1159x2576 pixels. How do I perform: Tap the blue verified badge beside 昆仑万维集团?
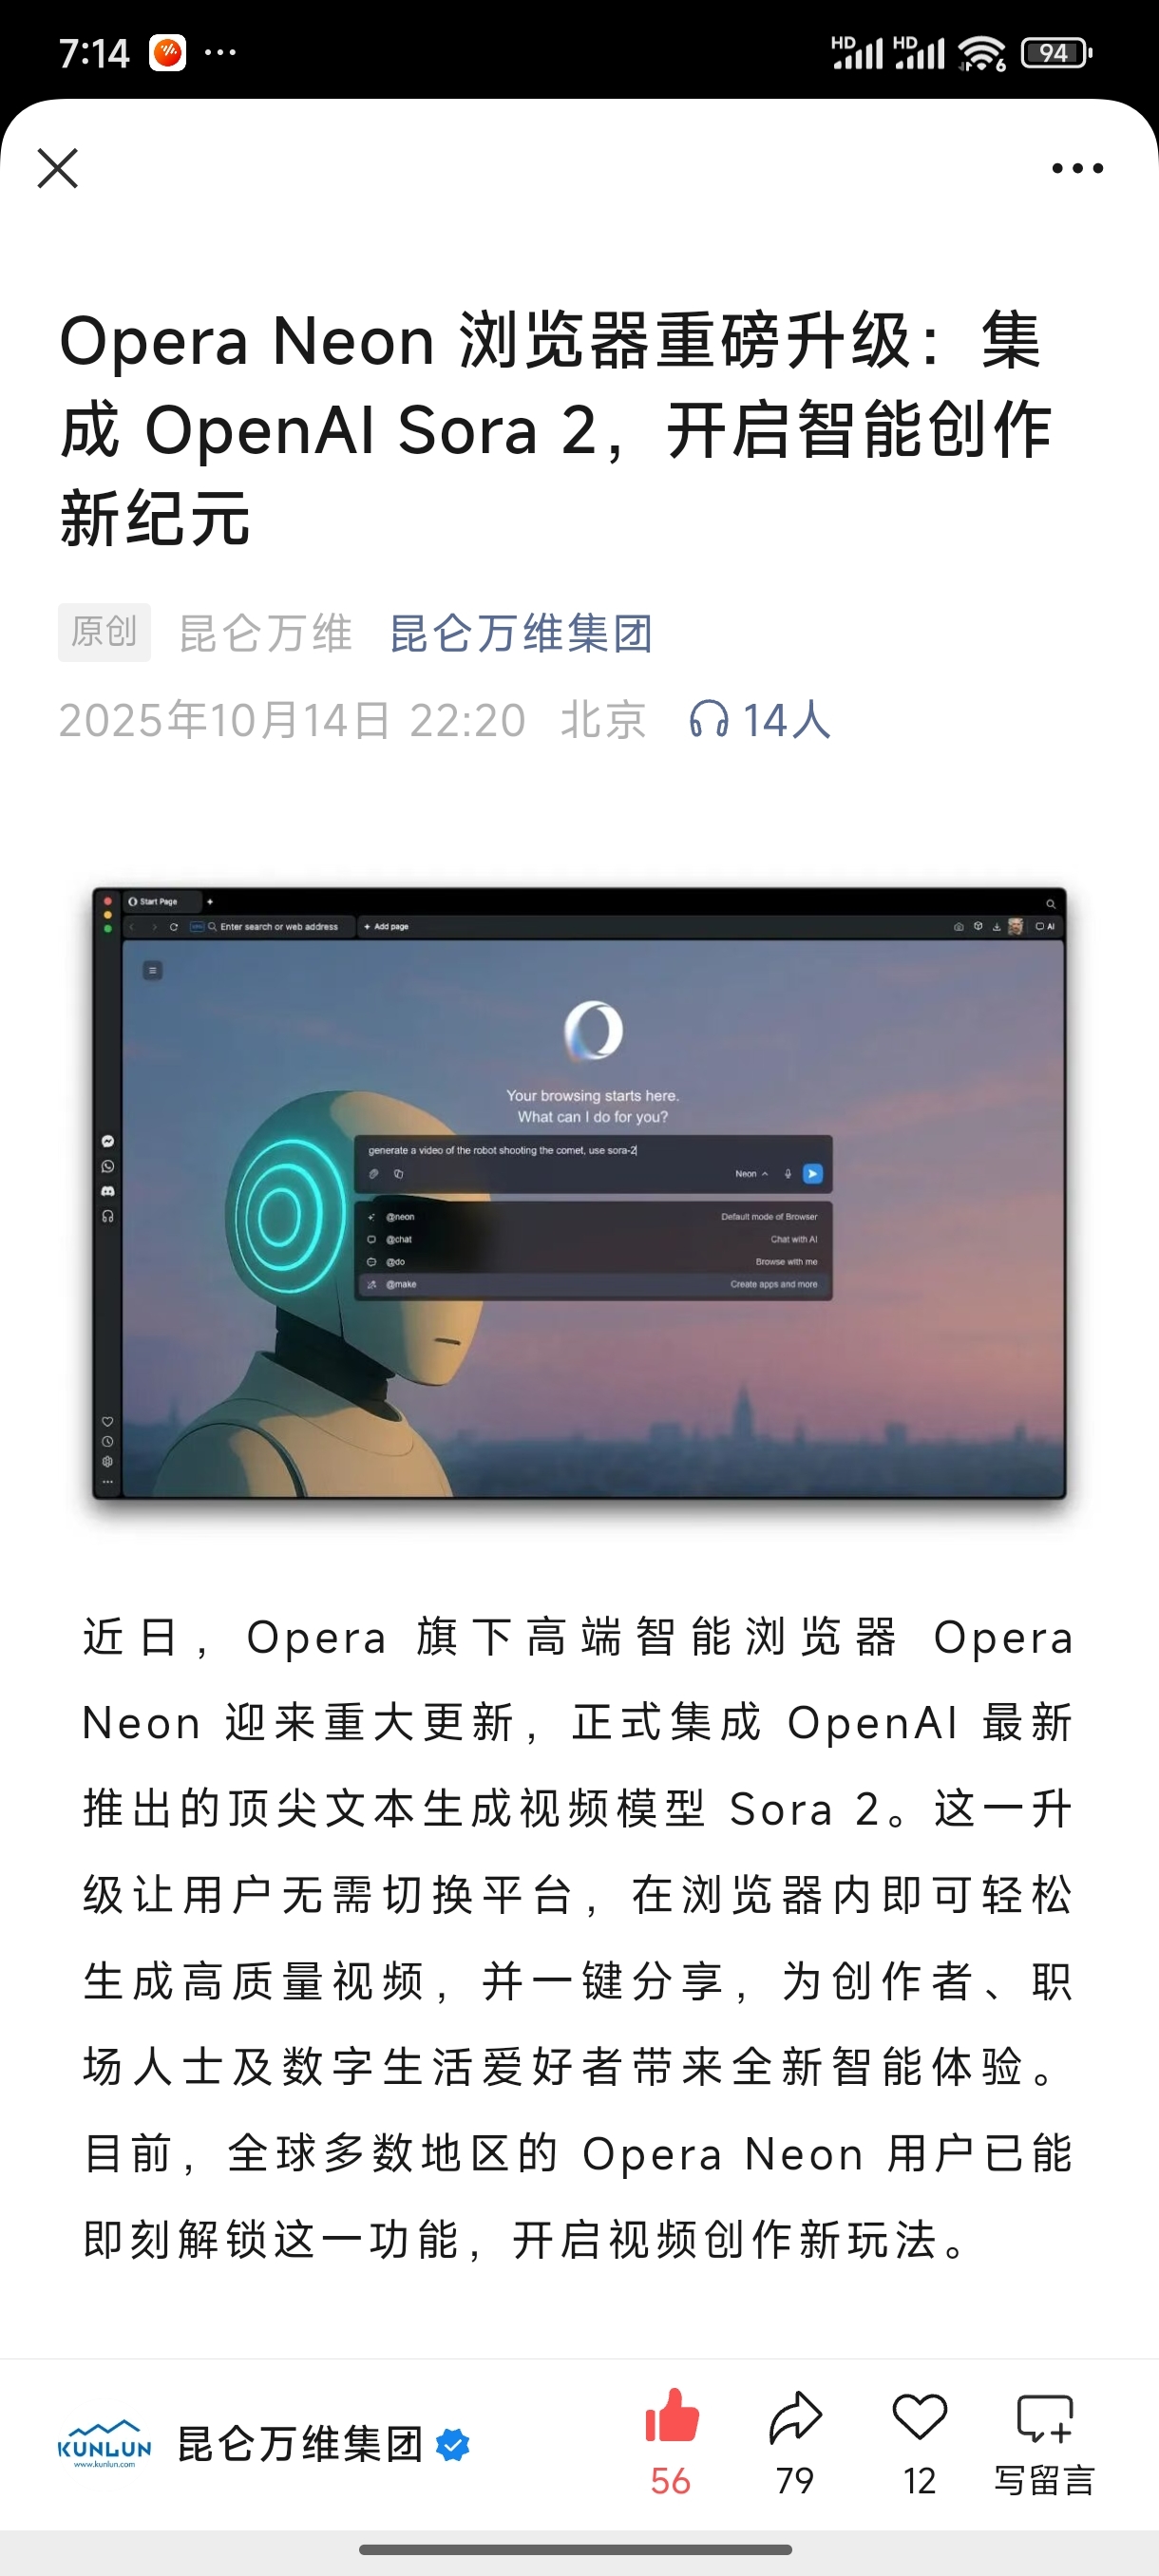click(x=453, y=2445)
